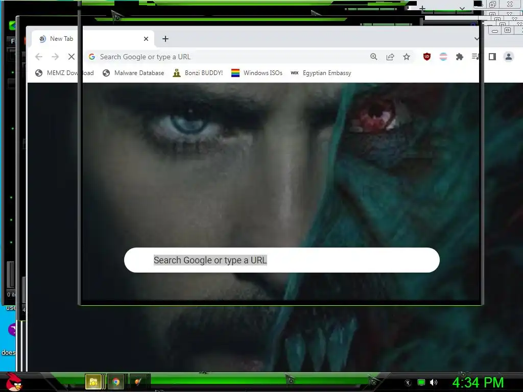Open the MEMZ Download bookmark
Viewport: 523px width, 392px height.
click(x=64, y=73)
